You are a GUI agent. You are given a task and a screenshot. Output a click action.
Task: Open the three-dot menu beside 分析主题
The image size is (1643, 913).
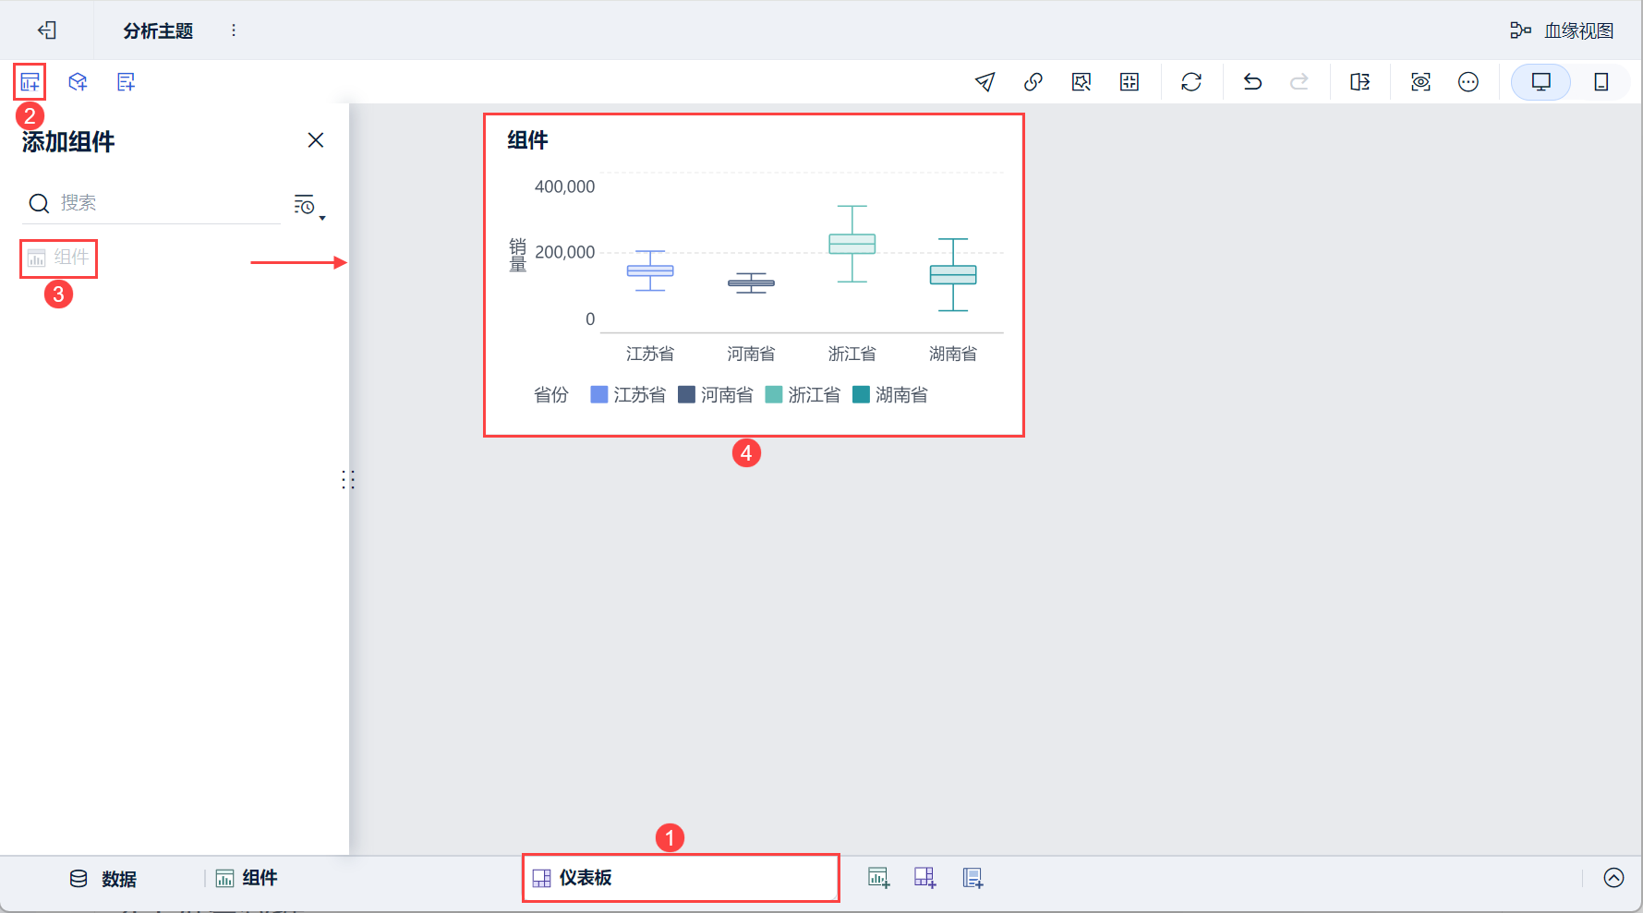point(234,30)
